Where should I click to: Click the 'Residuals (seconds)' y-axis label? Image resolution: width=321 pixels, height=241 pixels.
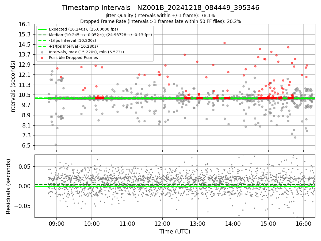[9, 186]
